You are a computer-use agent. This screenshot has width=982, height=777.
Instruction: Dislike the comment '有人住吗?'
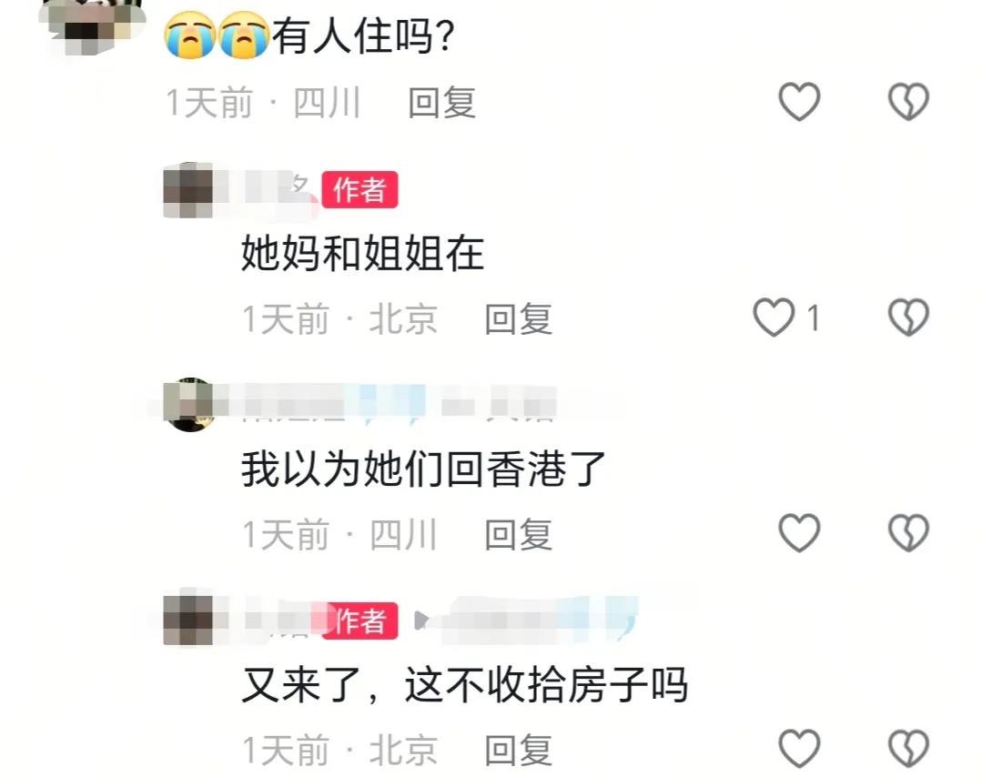pyautogui.click(x=908, y=101)
